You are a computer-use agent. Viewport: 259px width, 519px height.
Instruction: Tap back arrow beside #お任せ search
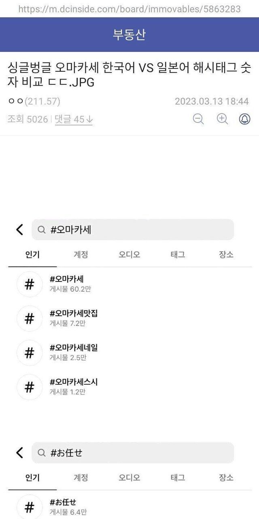[19, 453]
